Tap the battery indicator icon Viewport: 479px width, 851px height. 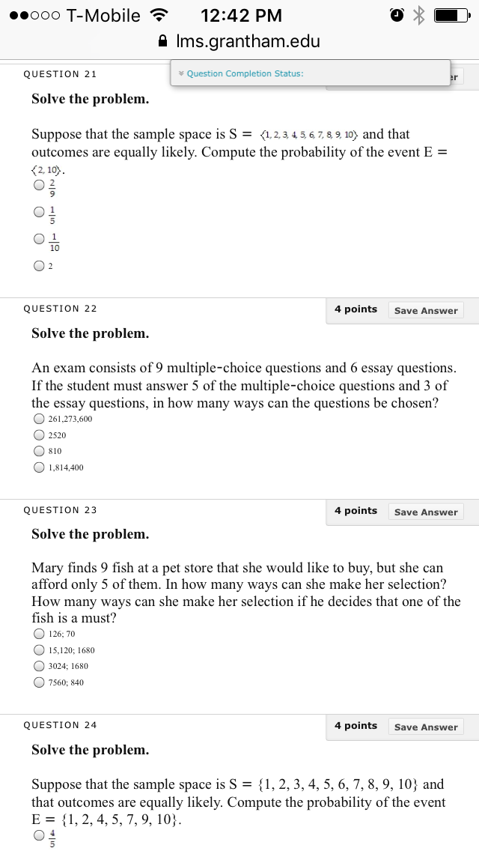click(452, 15)
